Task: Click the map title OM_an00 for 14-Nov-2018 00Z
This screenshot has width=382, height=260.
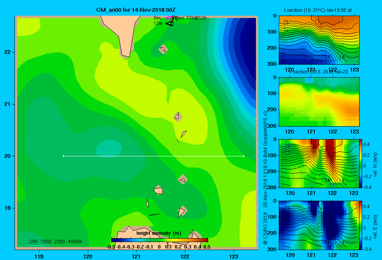Action: tap(136, 10)
